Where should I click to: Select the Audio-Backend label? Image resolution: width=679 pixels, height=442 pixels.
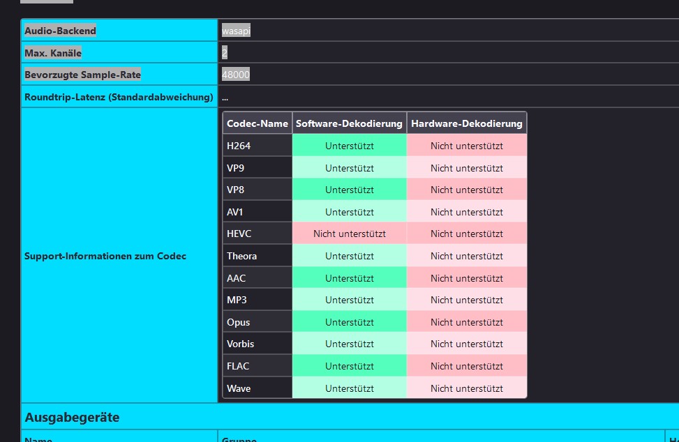pyautogui.click(x=60, y=31)
